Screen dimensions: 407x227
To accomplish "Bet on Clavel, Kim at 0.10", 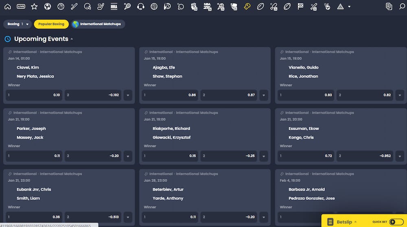I will [x=34, y=95].
